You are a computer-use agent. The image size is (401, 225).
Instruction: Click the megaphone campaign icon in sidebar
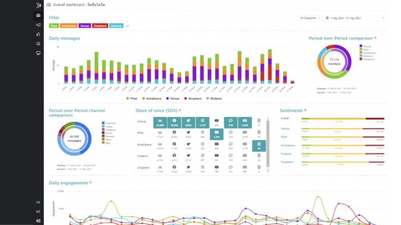coord(38,25)
